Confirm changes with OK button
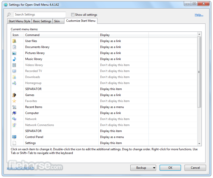The width and height of the screenshot is (213, 178). point(170,168)
